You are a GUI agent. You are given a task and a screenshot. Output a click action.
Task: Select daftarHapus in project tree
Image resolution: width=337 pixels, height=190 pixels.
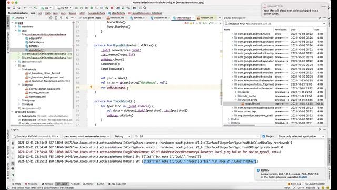click(x=36, y=42)
